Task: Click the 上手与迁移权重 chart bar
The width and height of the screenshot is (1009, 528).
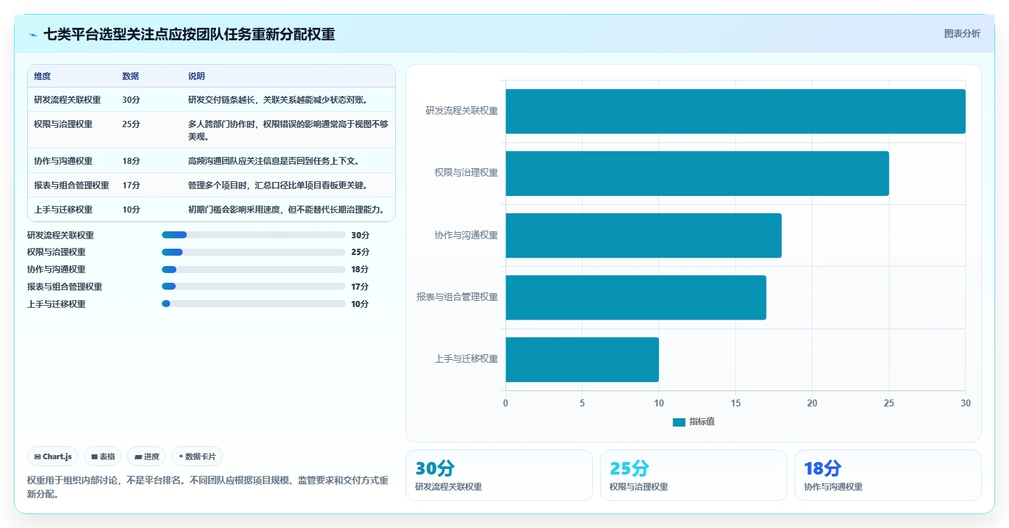Action: [582, 359]
